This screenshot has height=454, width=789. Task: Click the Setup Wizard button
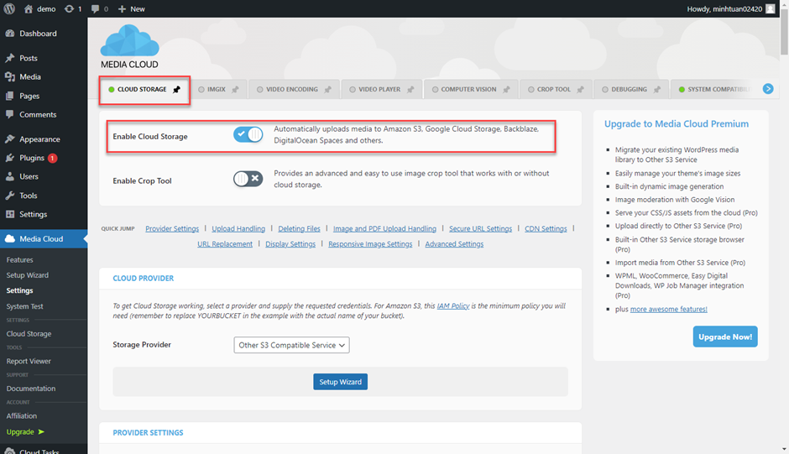pyautogui.click(x=340, y=382)
